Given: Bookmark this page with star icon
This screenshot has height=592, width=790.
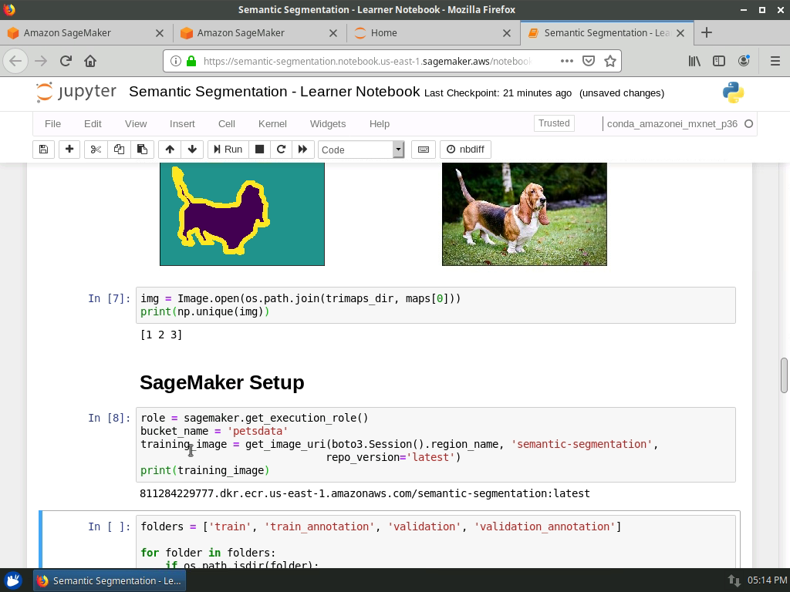Looking at the screenshot, I should 610,61.
